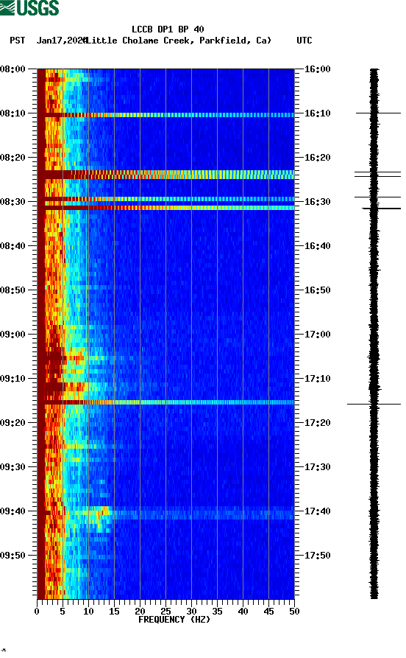The image size is (406, 658).
Task: Click the seismogram spike at 17:15
Action: [x=374, y=404]
